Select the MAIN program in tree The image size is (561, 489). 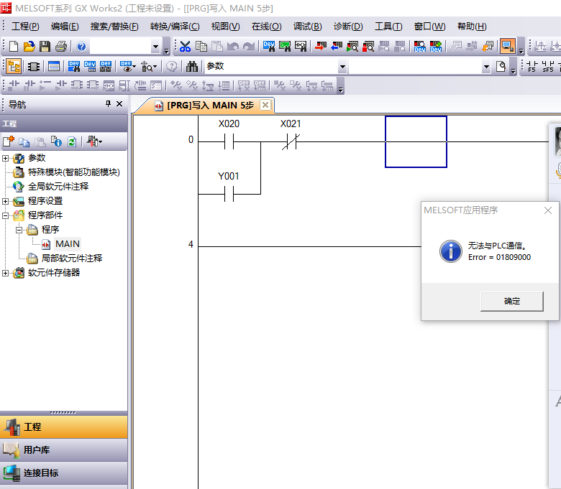(x=67, y=244)
